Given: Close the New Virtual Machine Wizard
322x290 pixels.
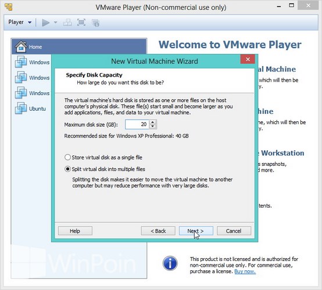Looking at the screenshot, I should [248, 59].
